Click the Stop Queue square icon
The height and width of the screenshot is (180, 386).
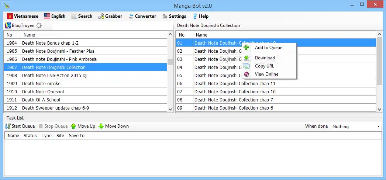[41, 126]
